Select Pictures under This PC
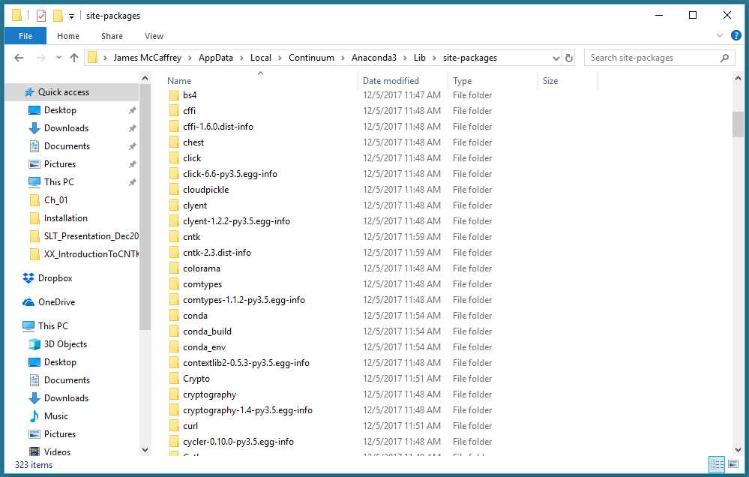749x477 pixels. click(60, 434)
